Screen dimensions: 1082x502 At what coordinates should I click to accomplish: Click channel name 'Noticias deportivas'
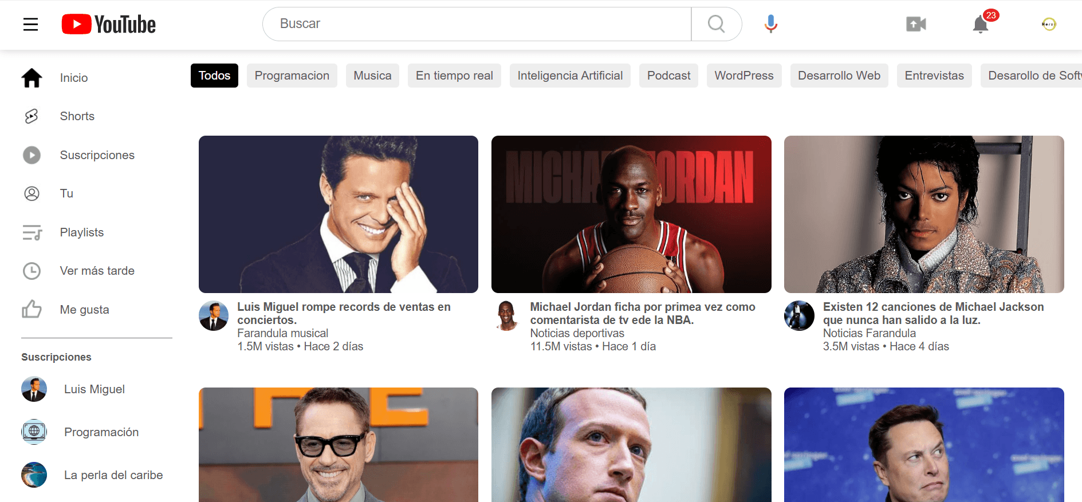pos(577,333)
